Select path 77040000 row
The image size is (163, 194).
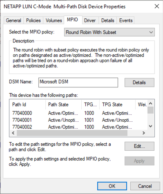(78, 113)
